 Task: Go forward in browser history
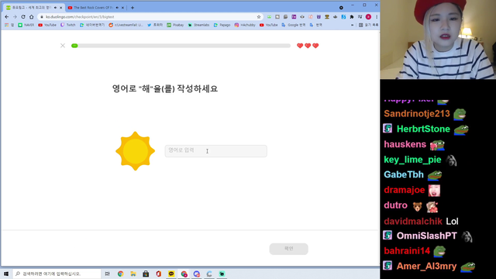pos(15,17)
